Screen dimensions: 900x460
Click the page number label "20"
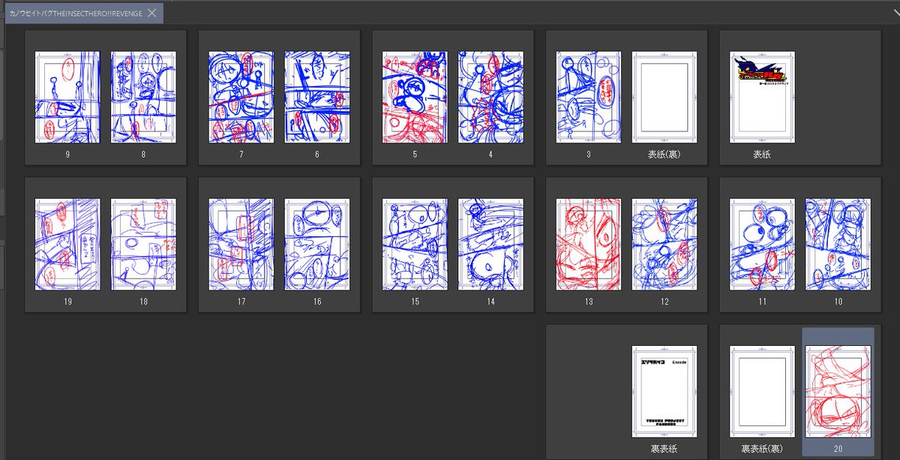(838, 449)
